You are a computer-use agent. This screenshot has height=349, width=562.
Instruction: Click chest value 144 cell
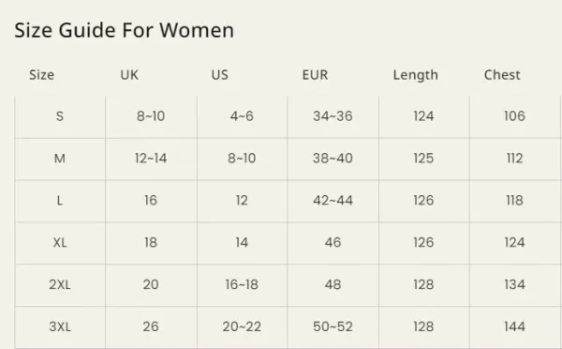tap(514, 326)
